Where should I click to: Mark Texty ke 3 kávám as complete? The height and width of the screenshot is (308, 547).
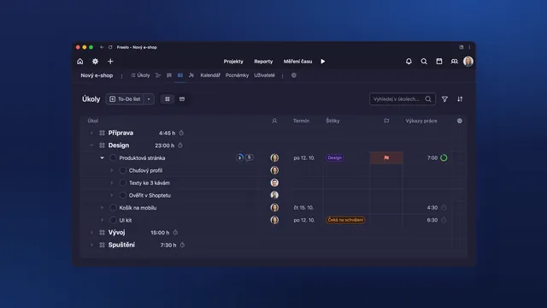[x=122, y=182]
